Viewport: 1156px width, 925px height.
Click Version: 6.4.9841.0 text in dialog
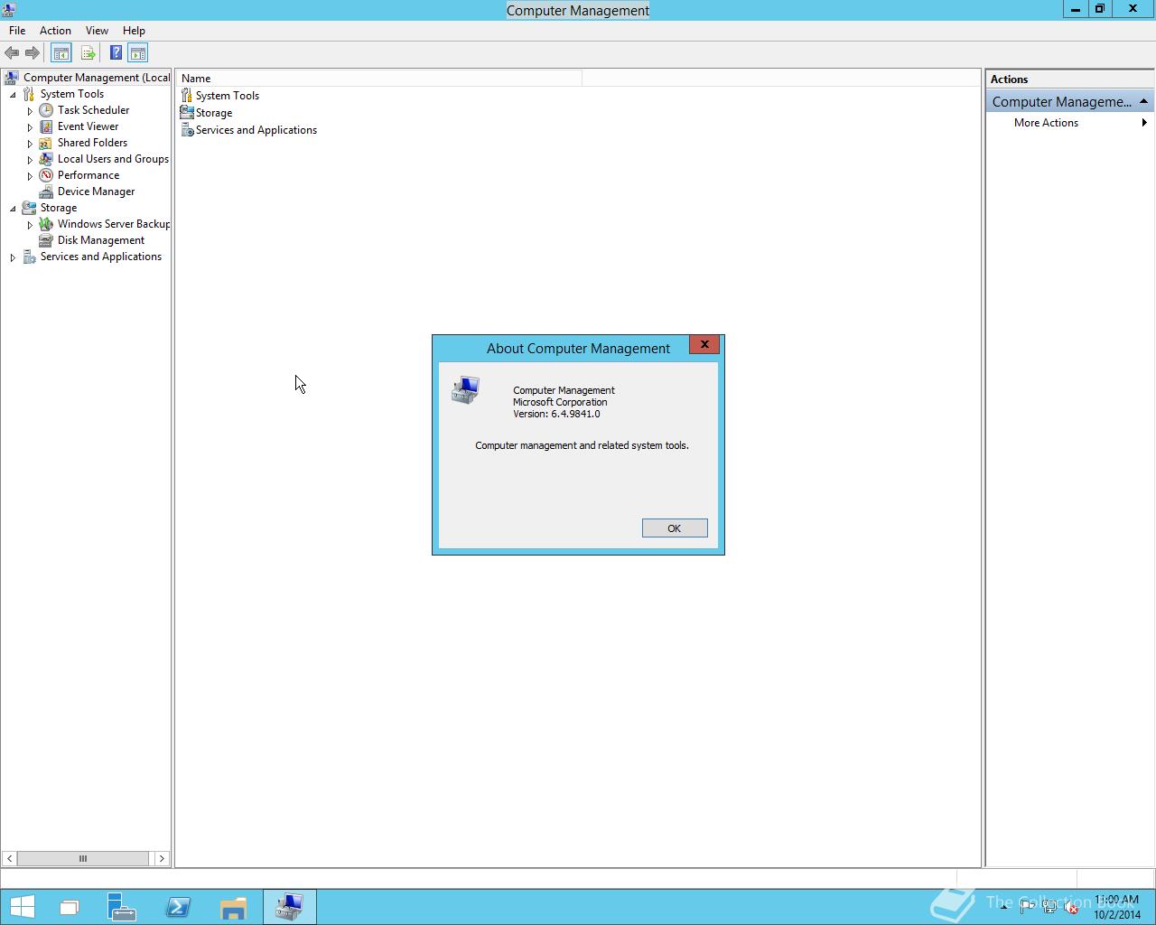tap(556, 414)
